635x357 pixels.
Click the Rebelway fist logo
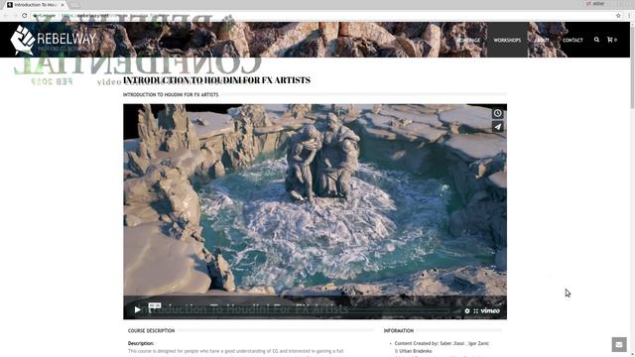pyautogui.click(x=23, y=40)
